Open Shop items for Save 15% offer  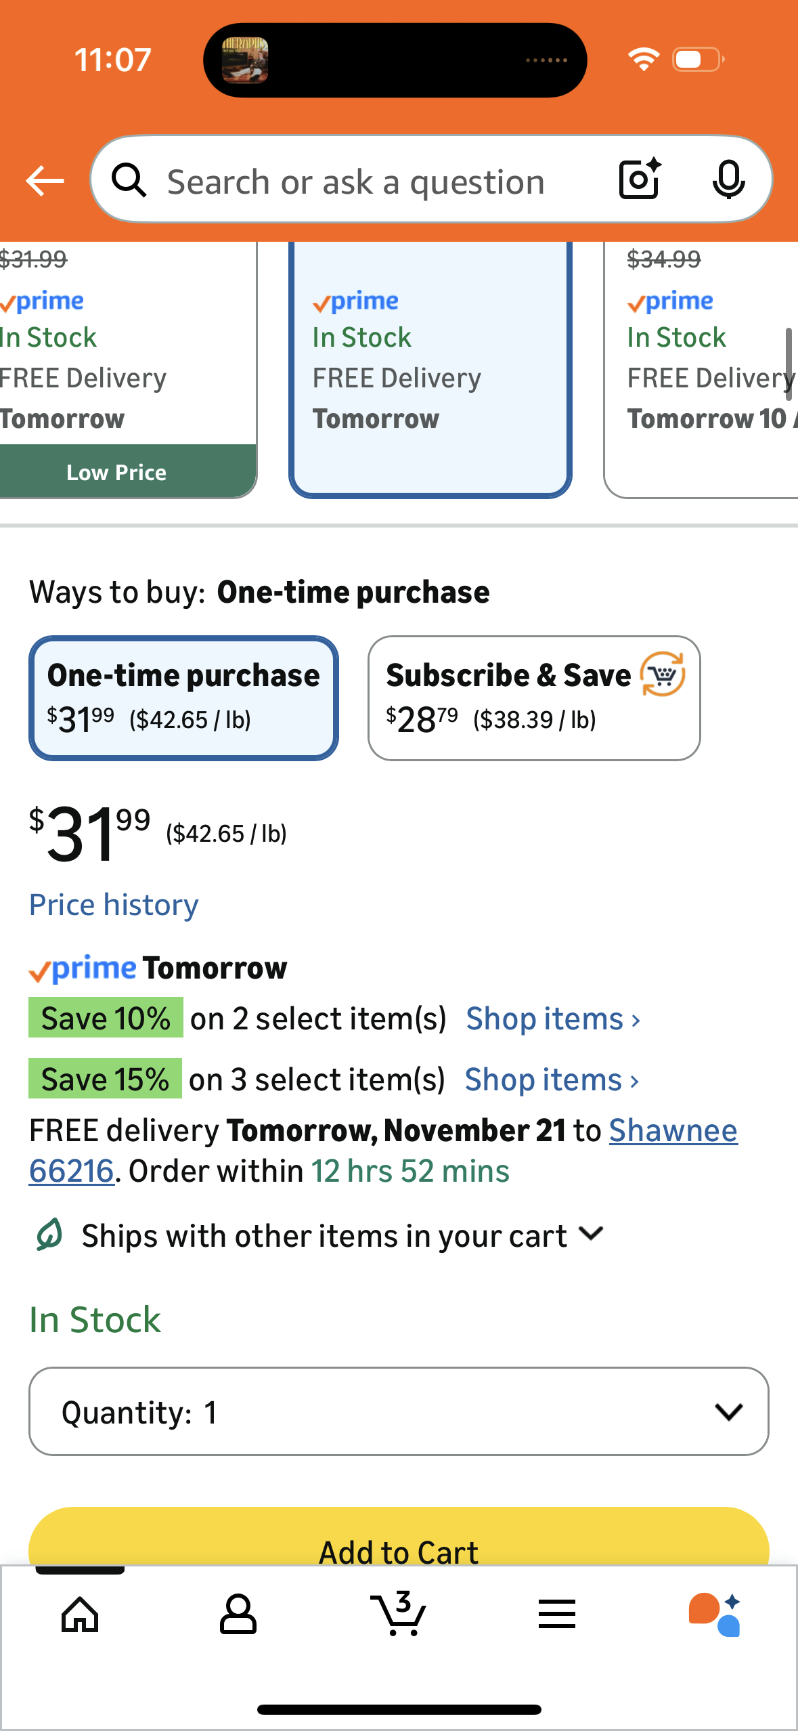click(551, 1080)
